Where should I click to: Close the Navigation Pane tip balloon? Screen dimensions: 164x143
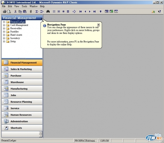tap(98, 25)
